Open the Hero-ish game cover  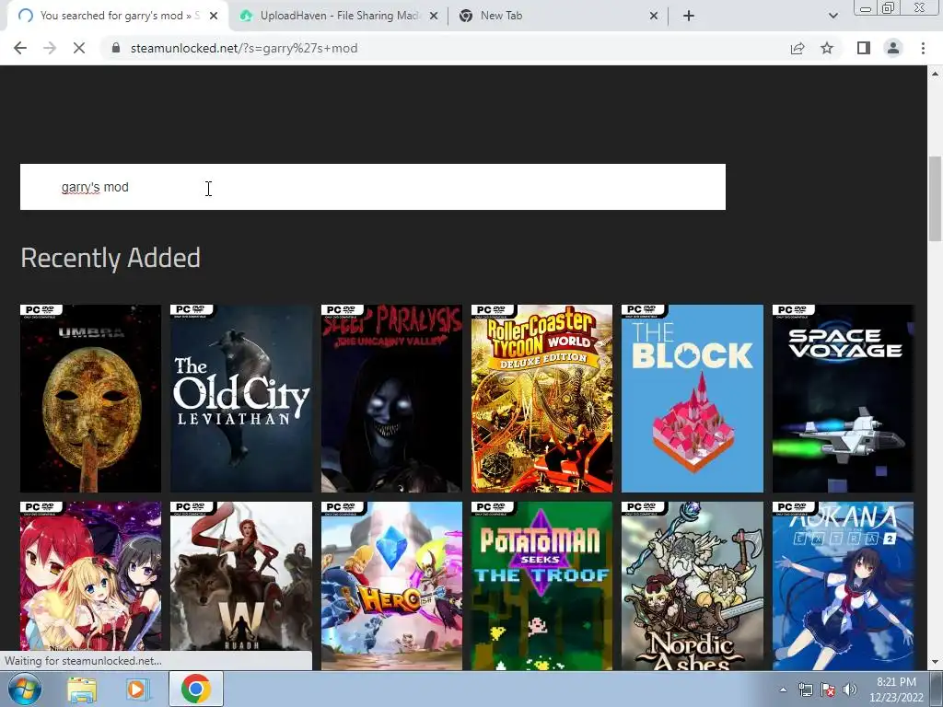pos(391,585)
